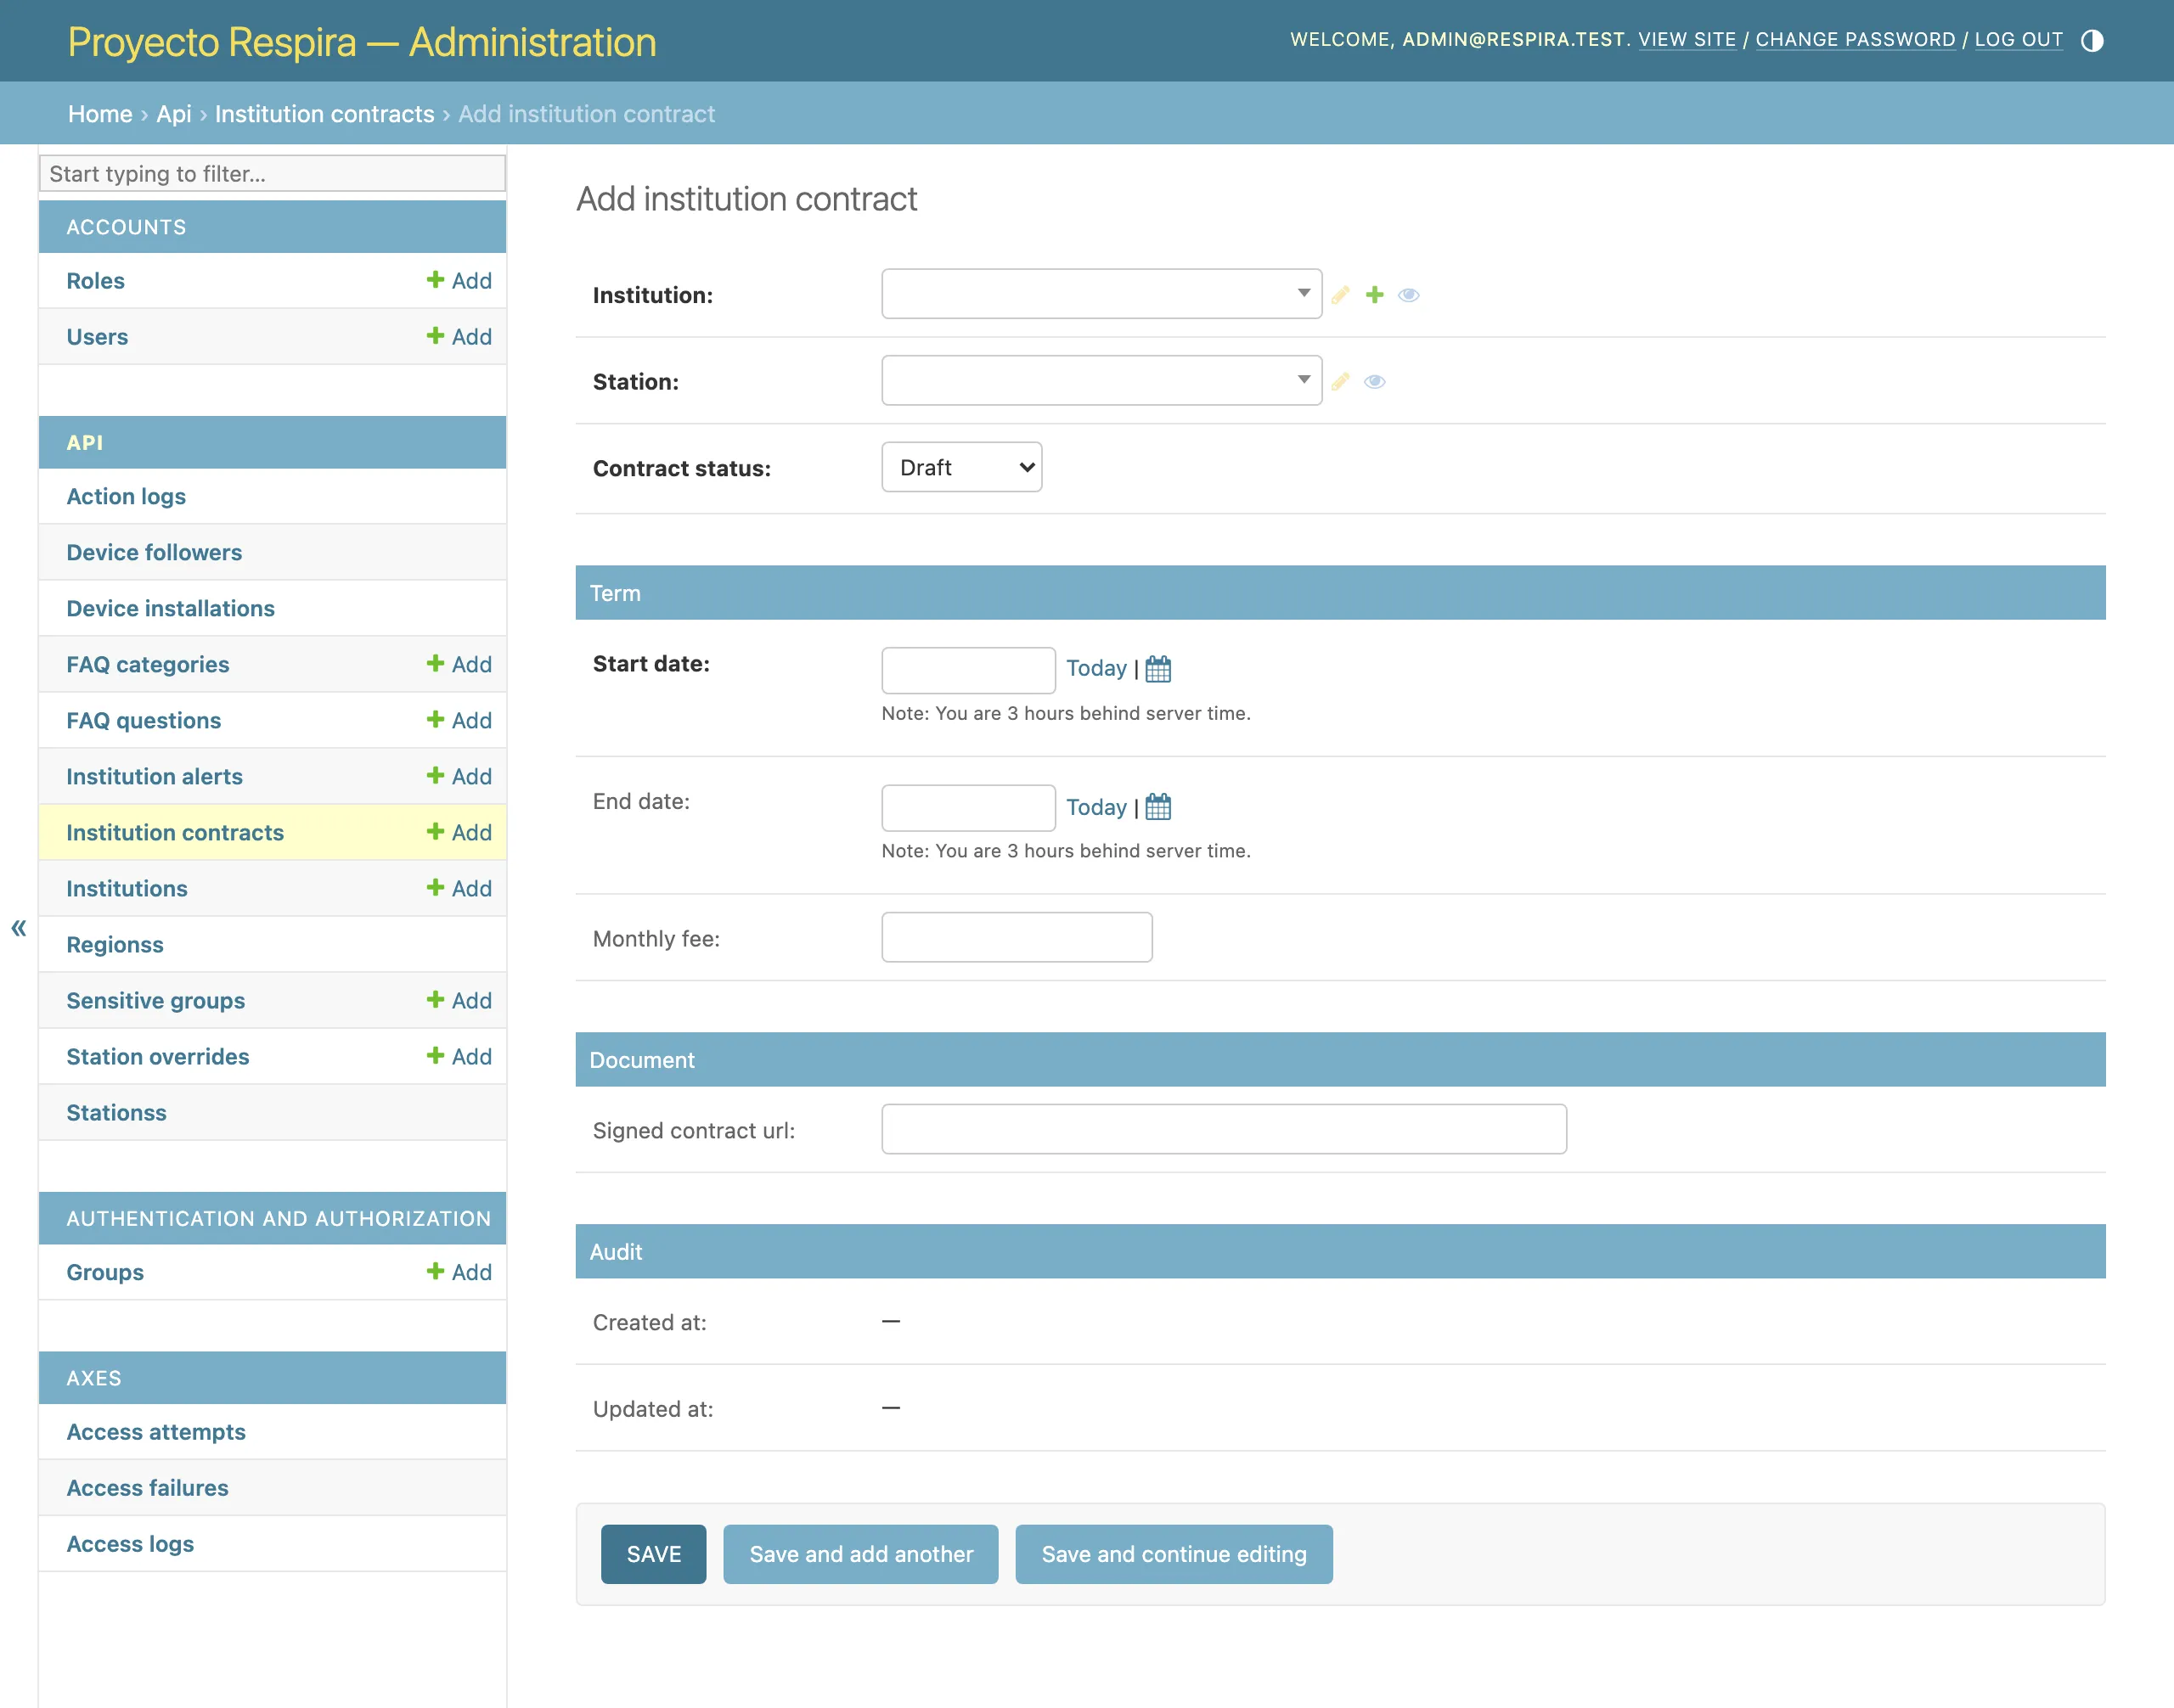Open the Station dropdown

tap(1101, 380)
